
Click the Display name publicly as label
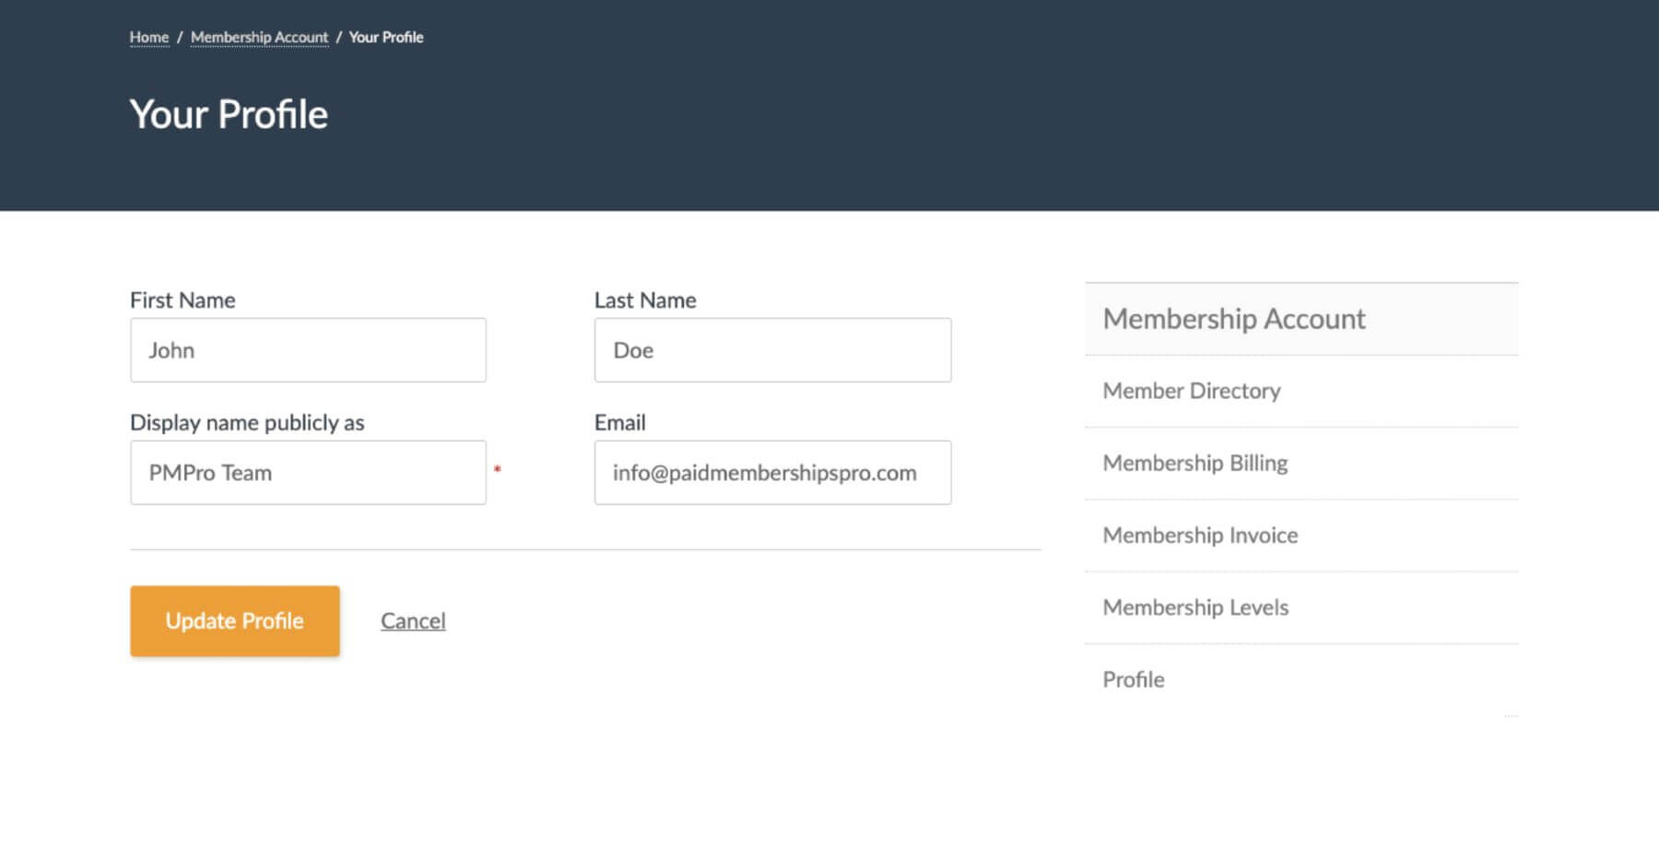click(x=247, y=423)
